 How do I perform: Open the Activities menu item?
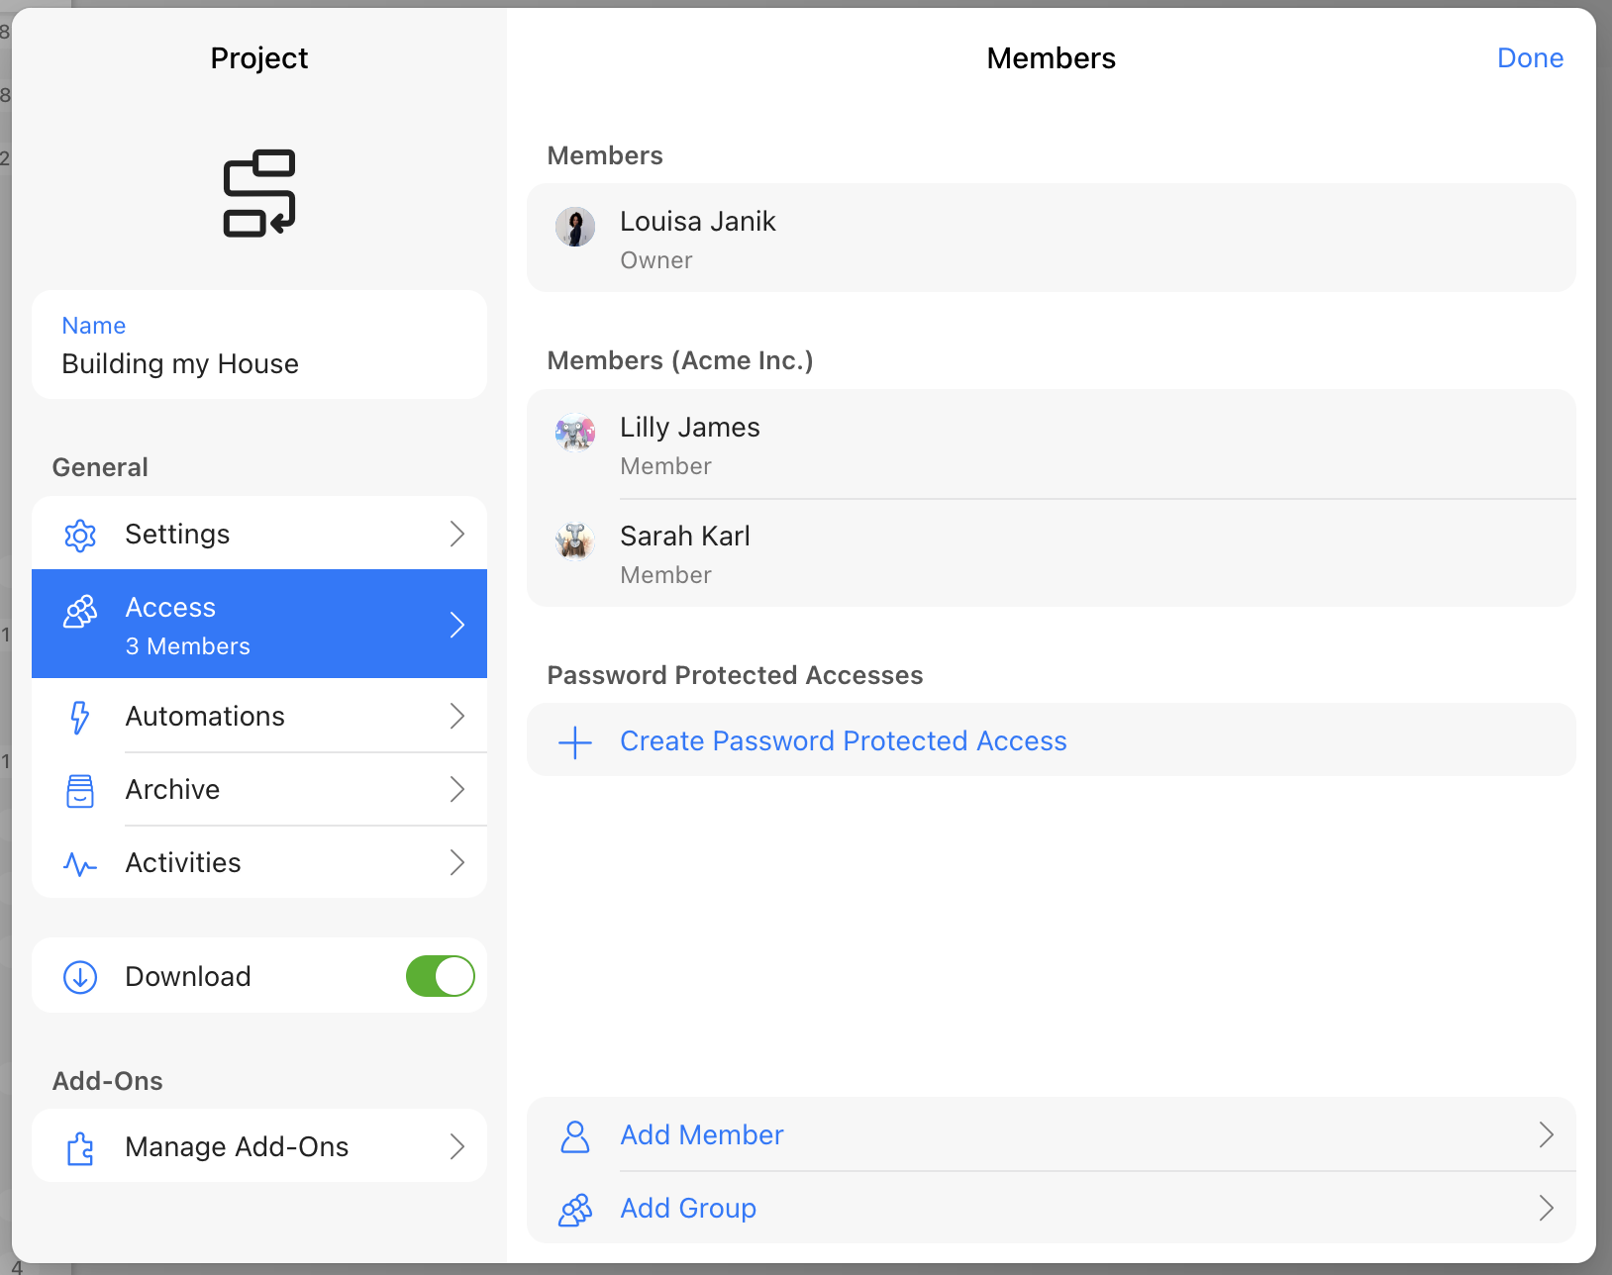coord(259,862)
